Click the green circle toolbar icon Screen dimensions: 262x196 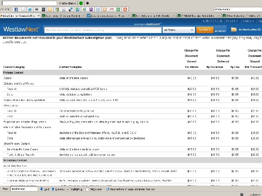coord(81,3)
